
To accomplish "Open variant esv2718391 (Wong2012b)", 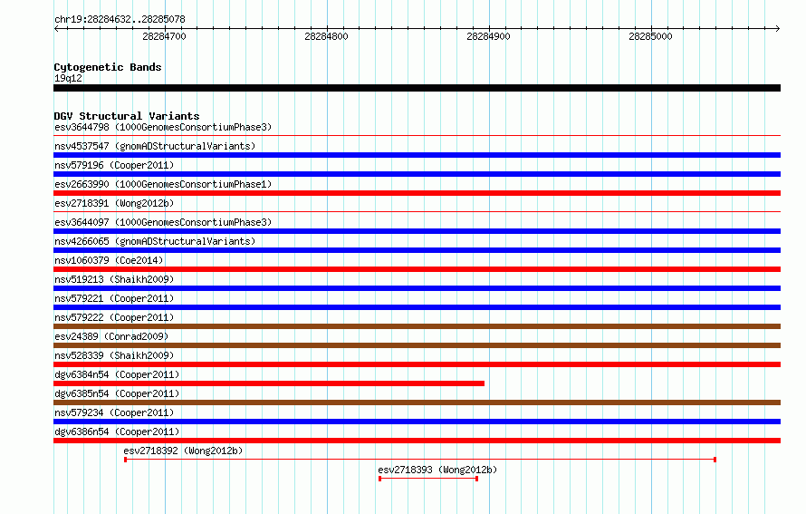I will [114, 203].
